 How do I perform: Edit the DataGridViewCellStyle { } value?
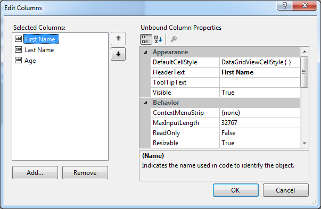(260, 62)
